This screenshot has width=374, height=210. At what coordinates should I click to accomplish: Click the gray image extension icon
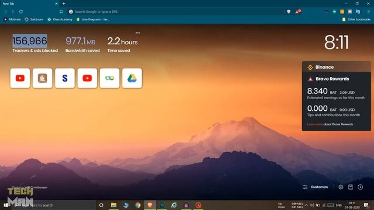tap(350, 12)
